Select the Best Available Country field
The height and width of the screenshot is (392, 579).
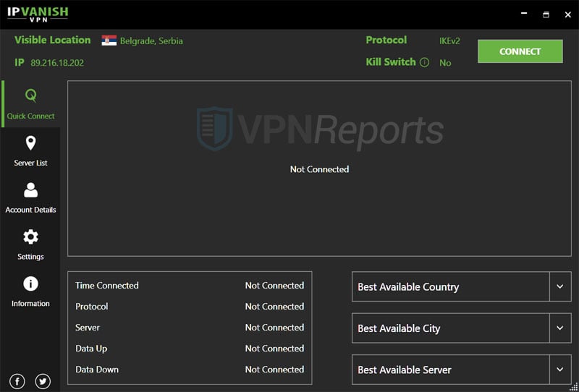click(450, 286)
